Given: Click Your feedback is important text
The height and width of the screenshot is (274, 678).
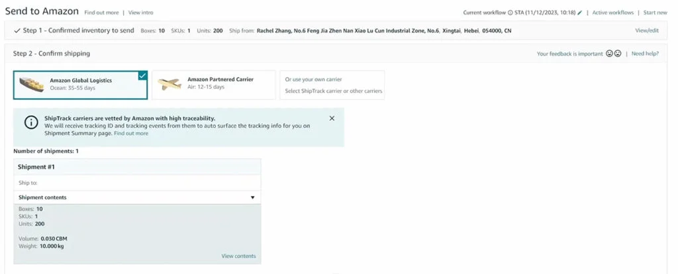Looking at the screenshot, I should click(569, 54).
